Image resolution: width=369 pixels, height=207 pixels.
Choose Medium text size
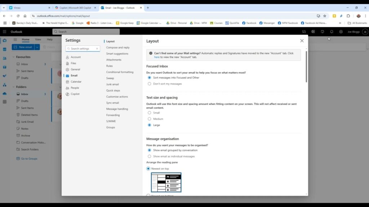(x=150, y=119)
